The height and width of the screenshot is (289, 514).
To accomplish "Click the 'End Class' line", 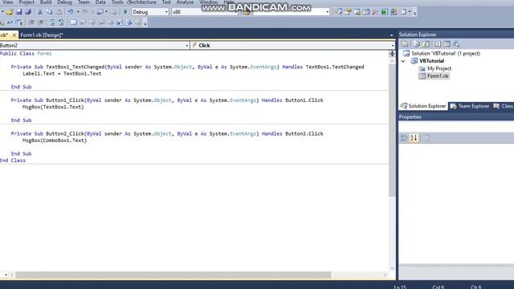I will tap(13, 161).
